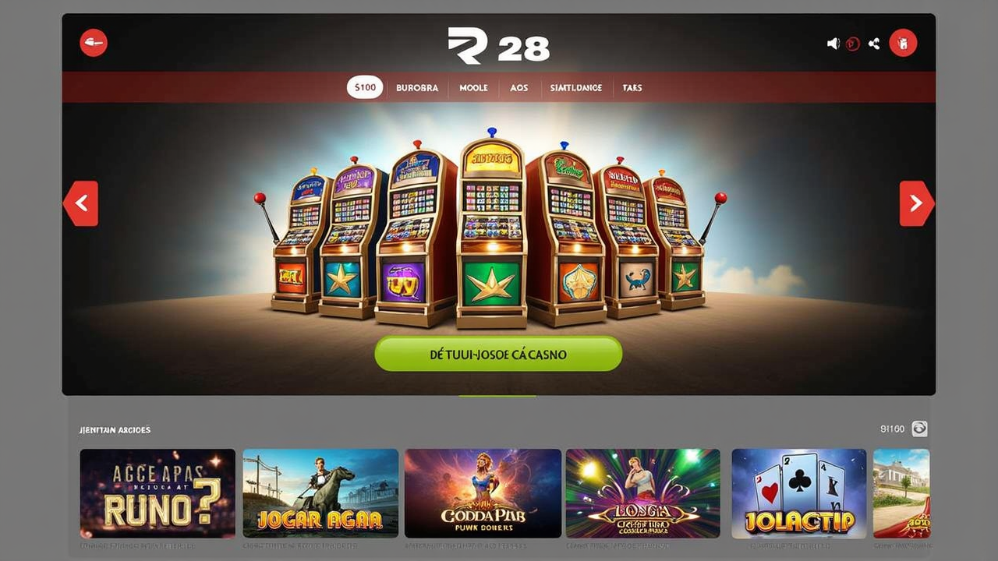Open the JOLACTIP card game thumbnail
Viewport: 998px width, 561px height.
798,493
